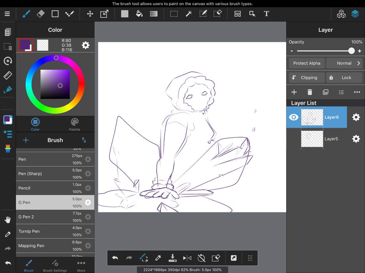Open the Brush Settings tab

coord(55,266)
